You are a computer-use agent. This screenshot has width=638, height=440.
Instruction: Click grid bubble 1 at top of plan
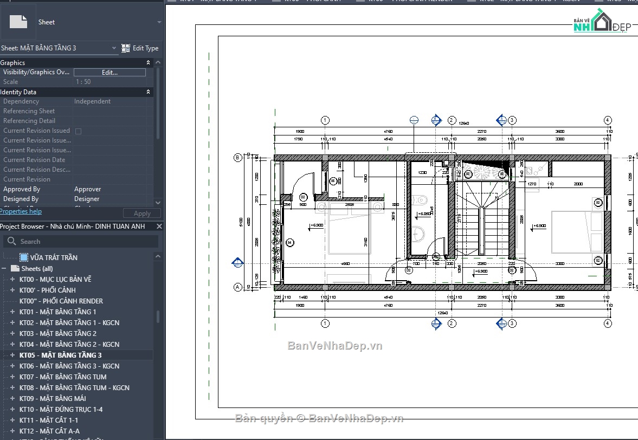(x=325, y=120)
